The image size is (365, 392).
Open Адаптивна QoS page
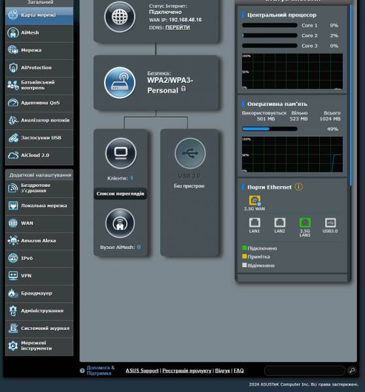pyautogui.click(x=39, y=103)
